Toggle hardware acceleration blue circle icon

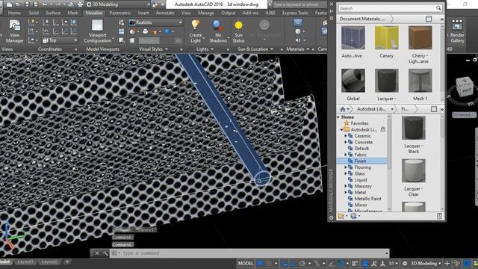(467, 263)
